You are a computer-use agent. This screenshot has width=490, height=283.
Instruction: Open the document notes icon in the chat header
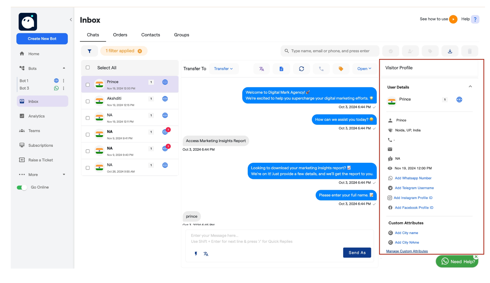click(281, 69)
